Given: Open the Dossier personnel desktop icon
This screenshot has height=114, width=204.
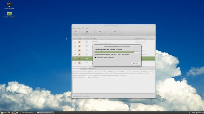Looking at the screenshot, I should (9, 15).
